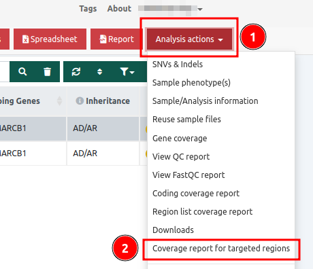Click the search magnifier icon
Viewport: 313px width, 269px height.
(x=22, y=72)
